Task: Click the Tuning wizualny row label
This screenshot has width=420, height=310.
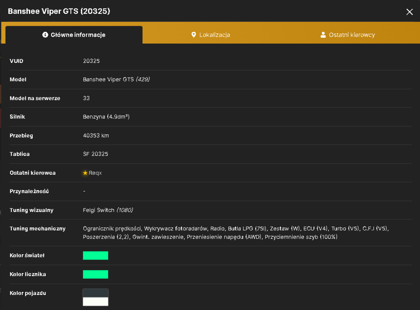Action: (31, 210)
